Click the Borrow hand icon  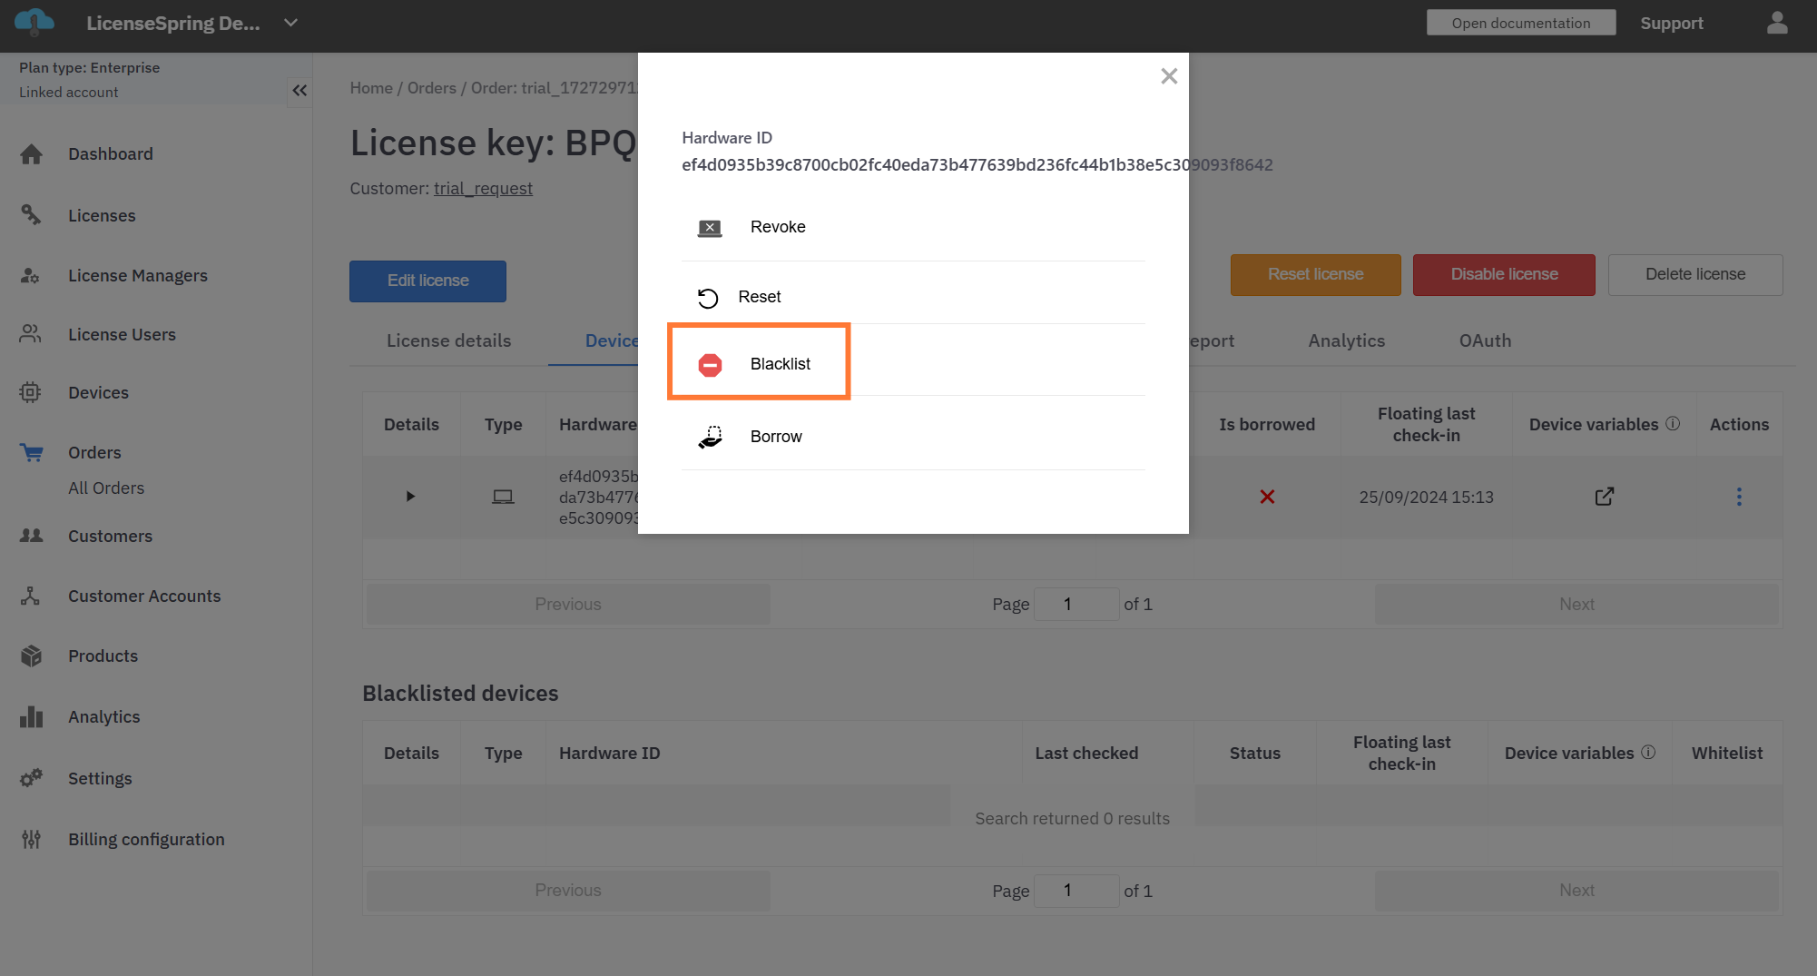pos(710,437)
